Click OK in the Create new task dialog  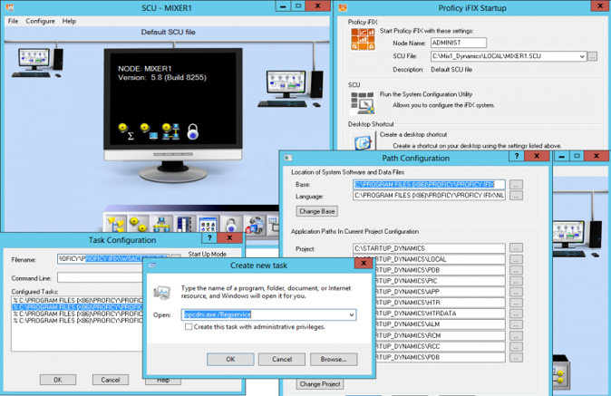pyautogui.click(x=230, y=359)
